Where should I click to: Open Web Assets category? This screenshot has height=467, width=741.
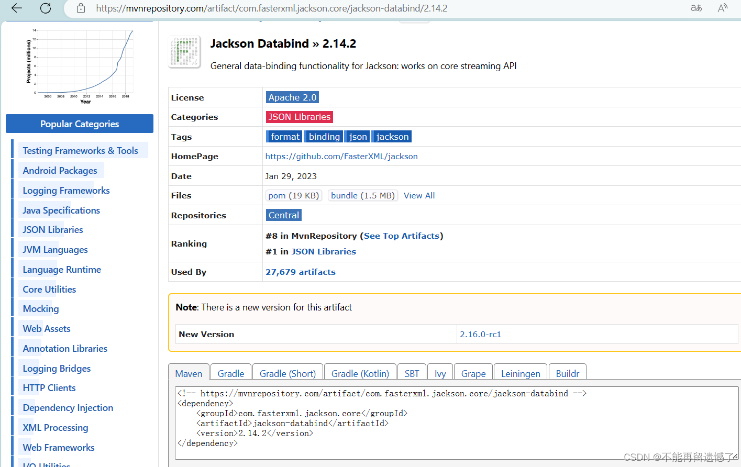coord(47,329)
